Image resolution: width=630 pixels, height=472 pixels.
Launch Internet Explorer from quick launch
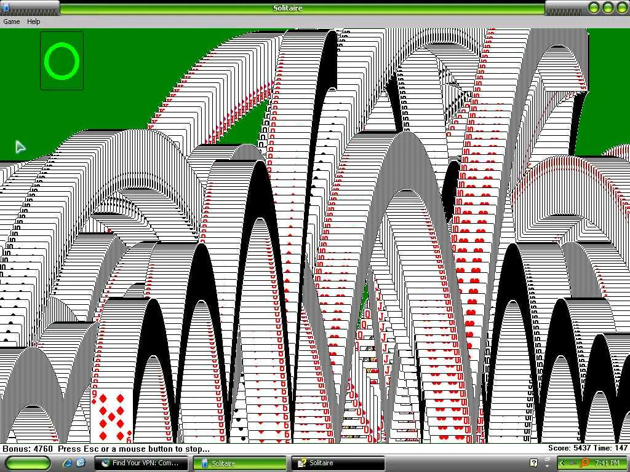point(66,463)
